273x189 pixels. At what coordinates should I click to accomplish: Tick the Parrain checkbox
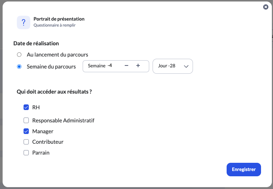pos(26,153)
